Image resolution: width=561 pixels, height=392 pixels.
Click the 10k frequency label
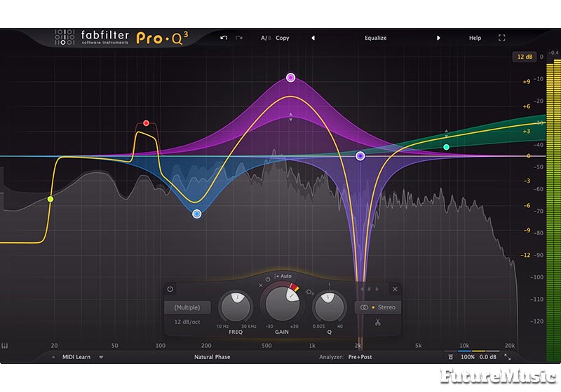(464, 346)
